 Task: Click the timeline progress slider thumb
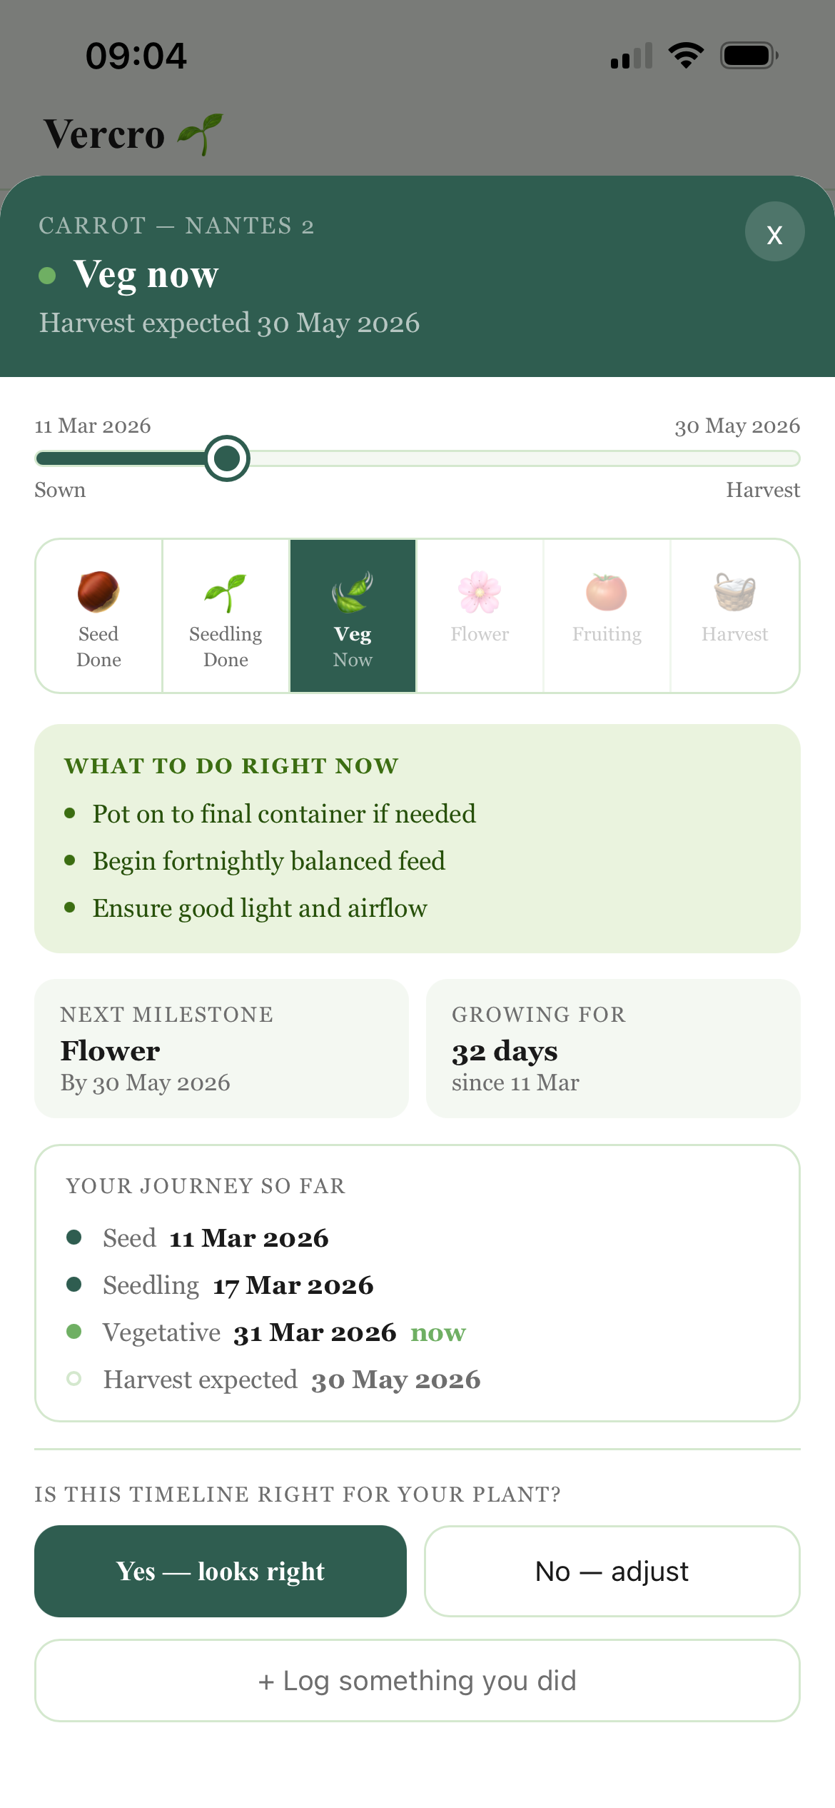pos(227,459)
